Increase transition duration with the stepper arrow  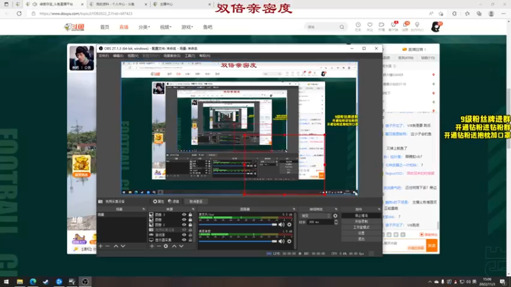[x=336, y=221]
